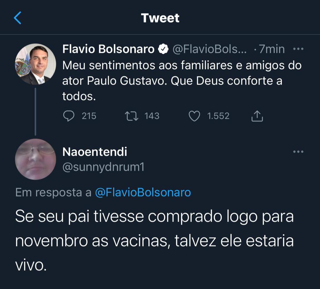Go back using the blue arrow
The height and width of the screenshot is (289, 320).
[17, 18]
